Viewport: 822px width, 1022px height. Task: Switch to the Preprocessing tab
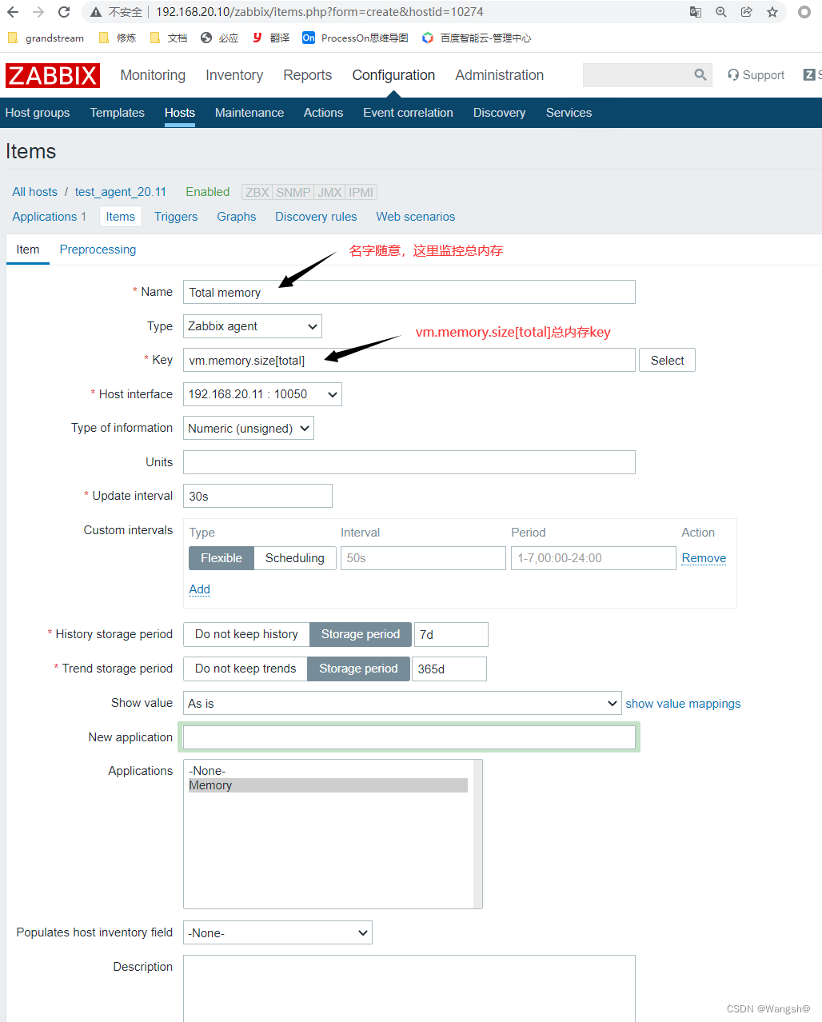pyautogui.click(x=98, y=250)
